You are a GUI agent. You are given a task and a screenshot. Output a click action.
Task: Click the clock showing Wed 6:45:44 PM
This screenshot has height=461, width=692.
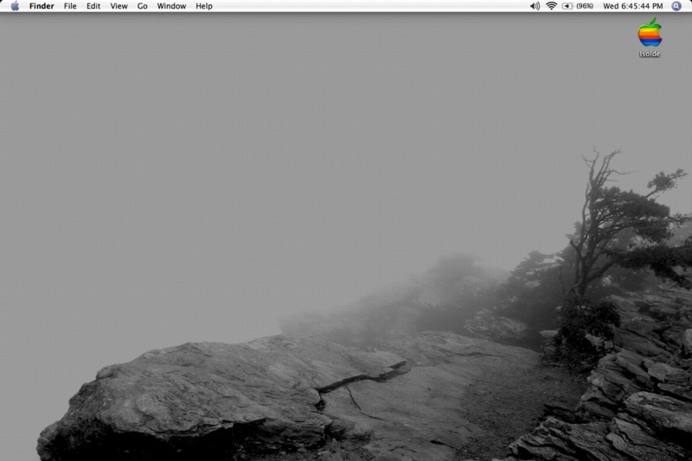pyautogui.click(x=633, y=6)
